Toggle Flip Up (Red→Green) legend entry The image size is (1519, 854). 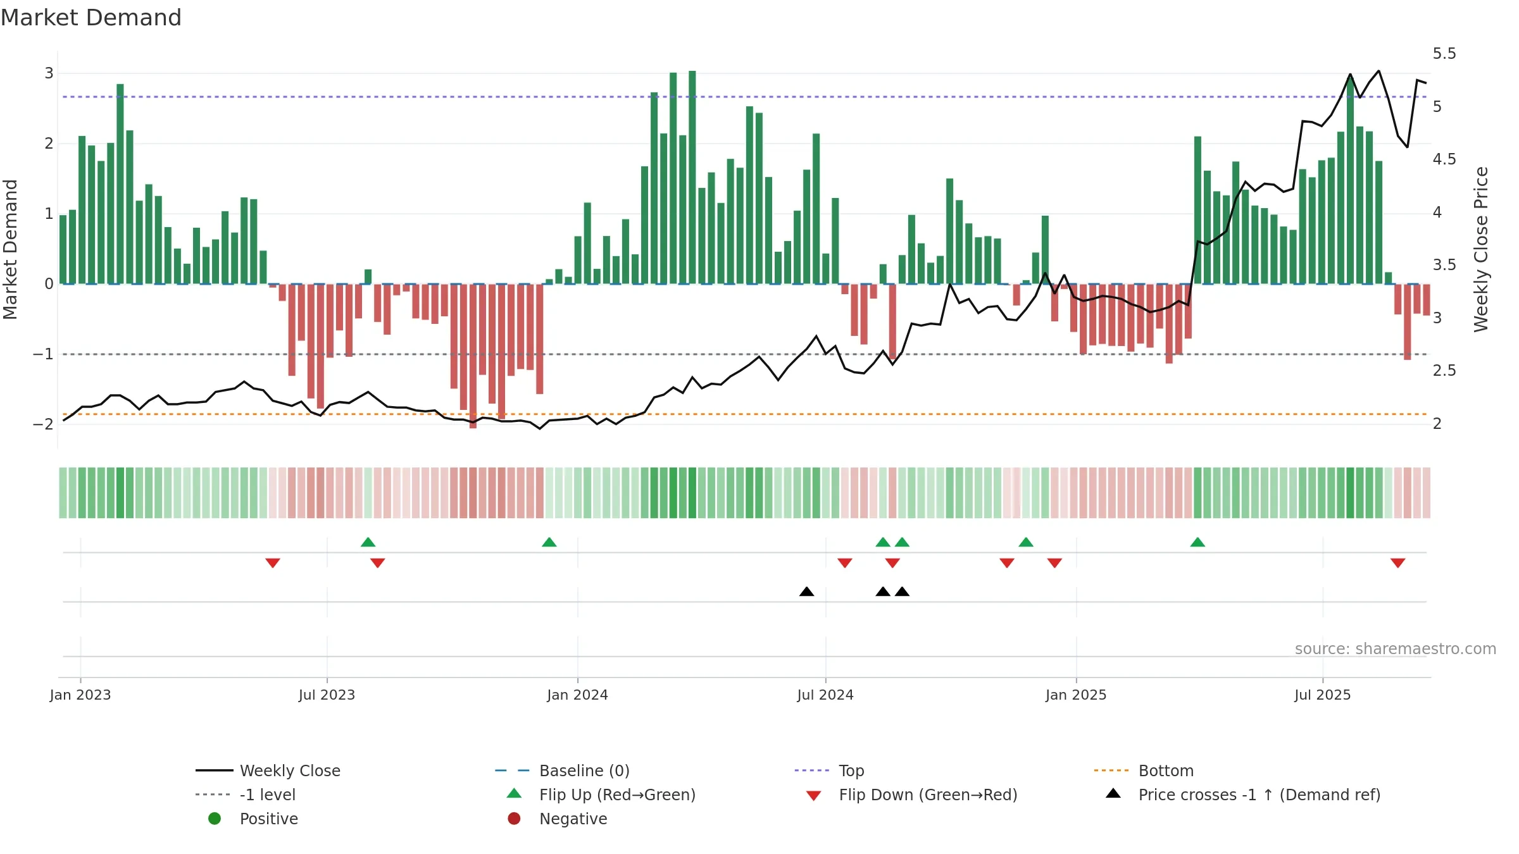(601, 795)
